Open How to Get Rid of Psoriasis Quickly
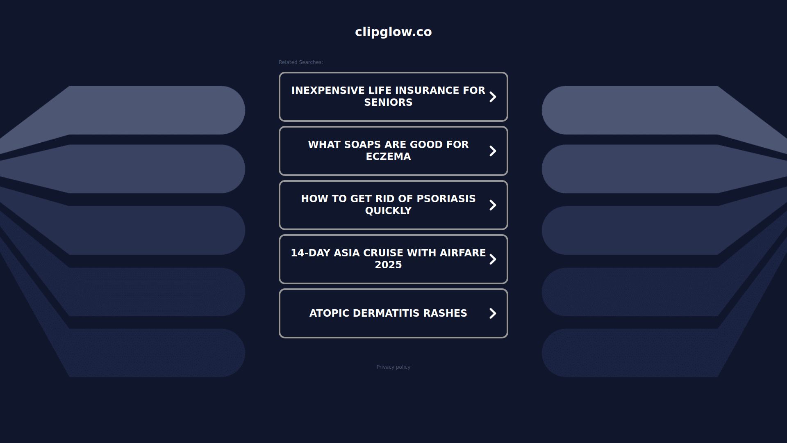The image size is (787, 443). tap(388, 205)
